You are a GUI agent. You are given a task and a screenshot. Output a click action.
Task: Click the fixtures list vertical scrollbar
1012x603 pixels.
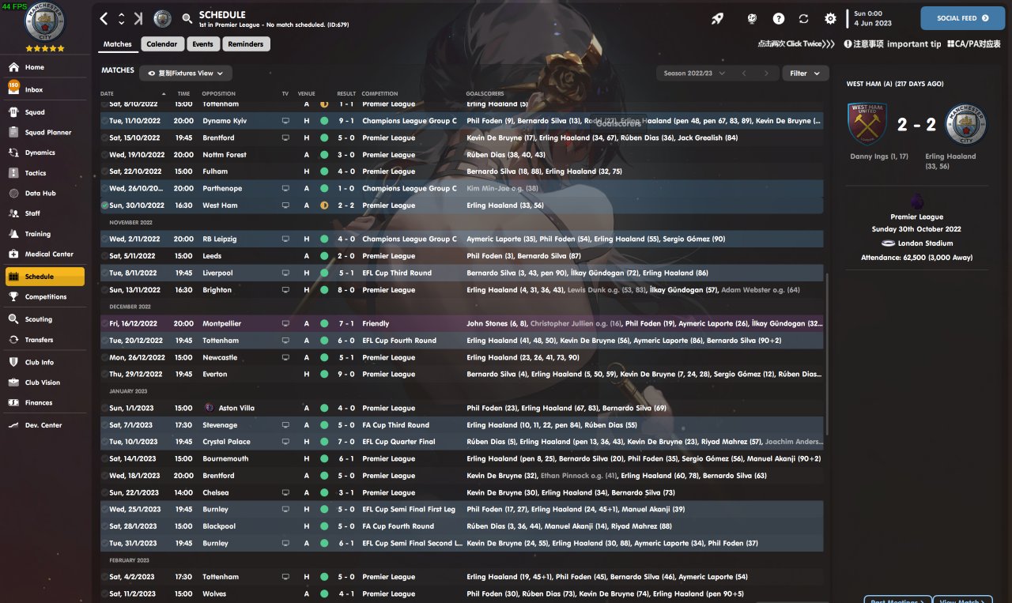[827, 354]
